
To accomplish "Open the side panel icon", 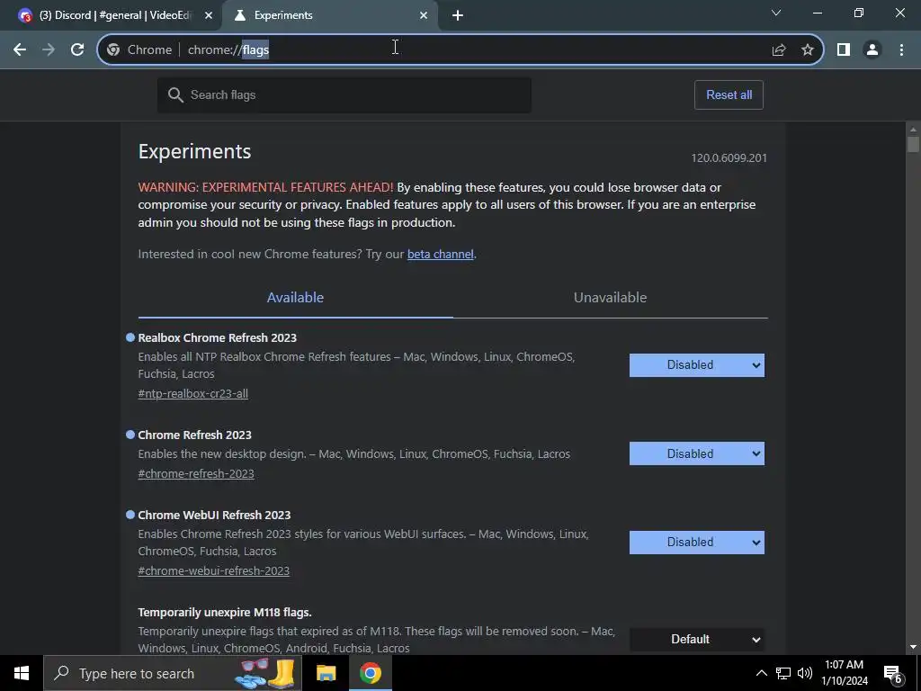I will click(844, 50).
